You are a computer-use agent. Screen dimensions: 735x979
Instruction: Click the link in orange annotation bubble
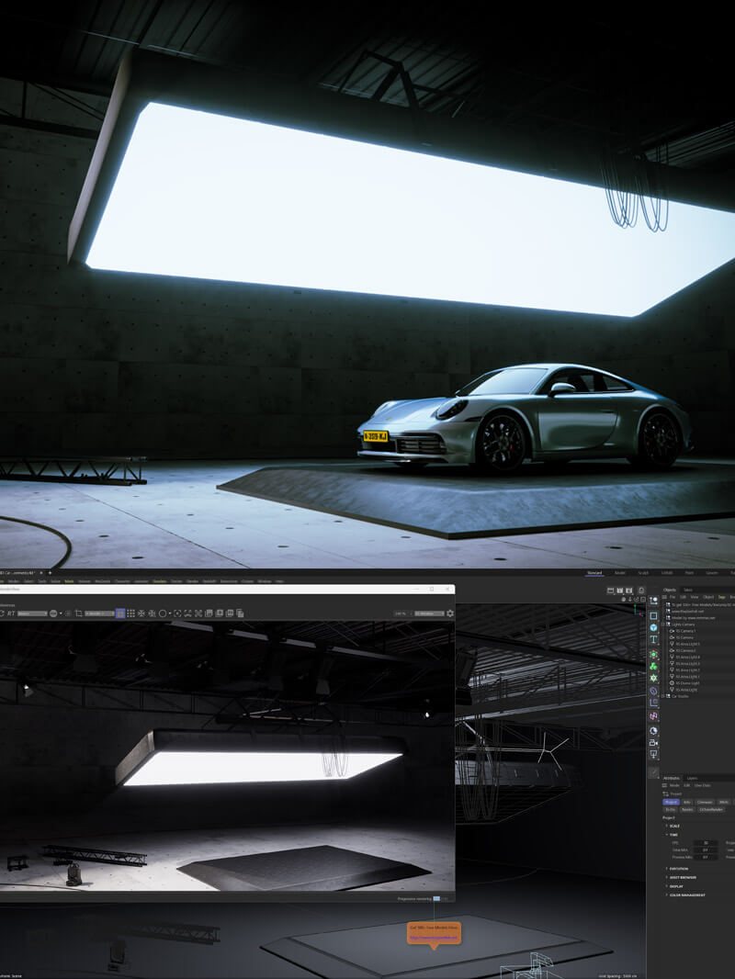[434, 938]
